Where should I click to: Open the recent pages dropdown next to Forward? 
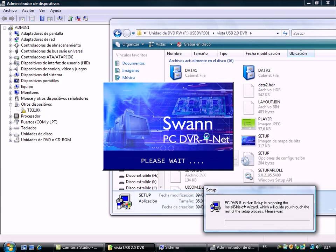coord(133,34)
